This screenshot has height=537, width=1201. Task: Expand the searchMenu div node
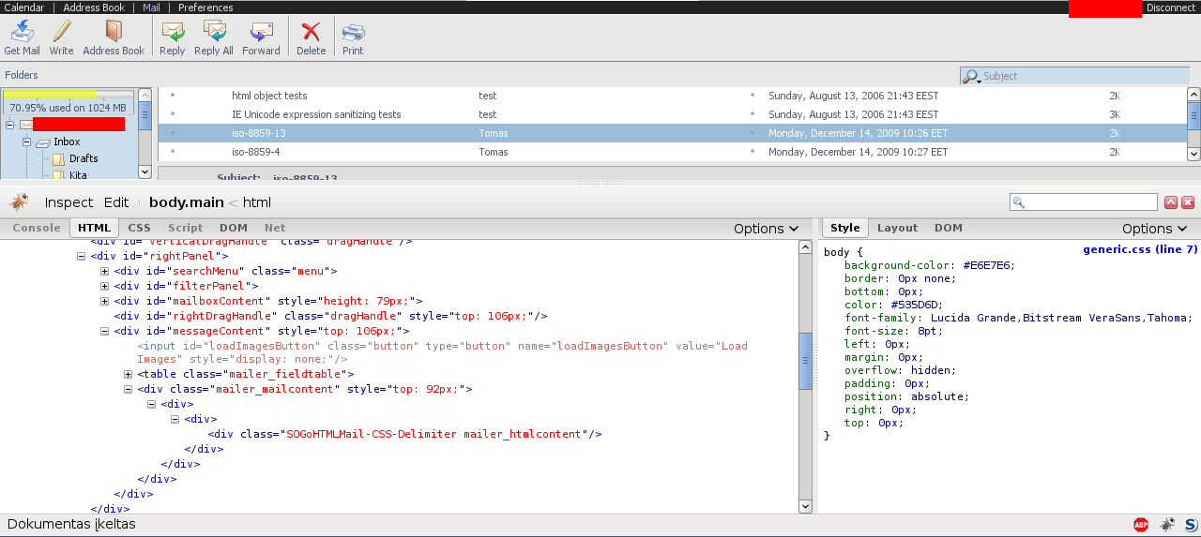click(105, 271)
